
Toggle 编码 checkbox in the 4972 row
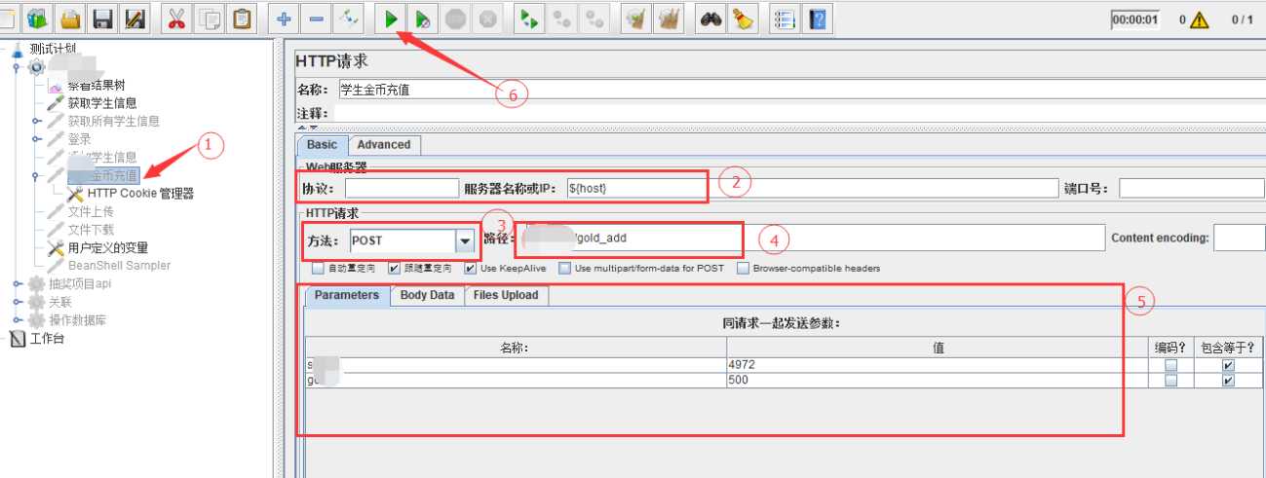[1170, 365]
